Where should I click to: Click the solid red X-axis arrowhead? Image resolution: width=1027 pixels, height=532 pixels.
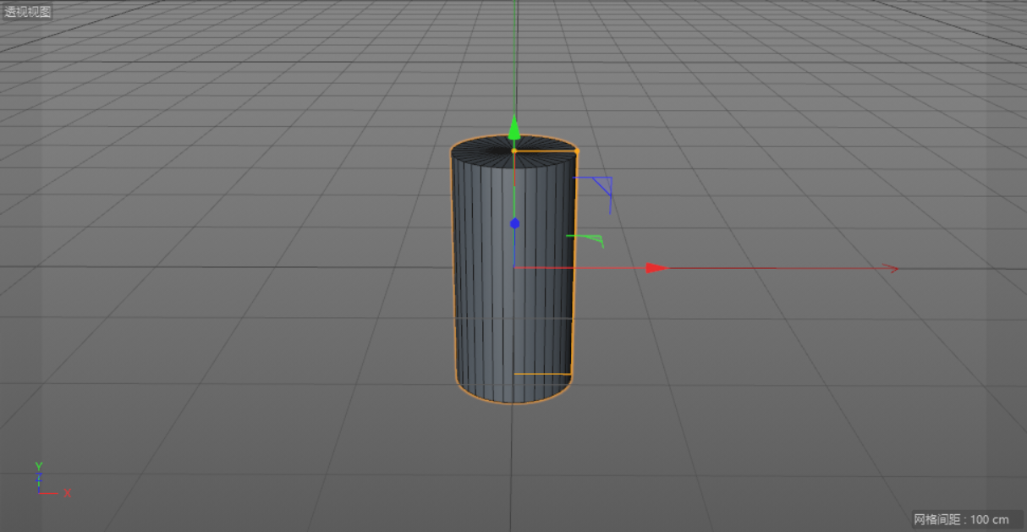point(656,268)
